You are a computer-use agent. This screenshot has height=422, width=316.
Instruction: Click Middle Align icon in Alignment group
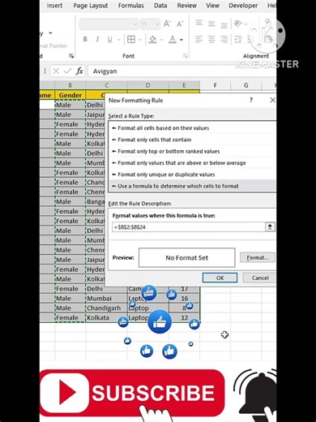coord(211,24)
